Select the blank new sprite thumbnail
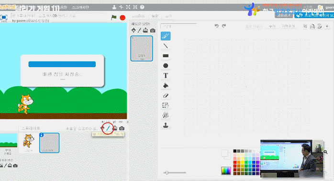 (49, 143)
